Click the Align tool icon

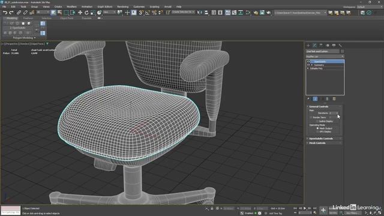point(206,13)
